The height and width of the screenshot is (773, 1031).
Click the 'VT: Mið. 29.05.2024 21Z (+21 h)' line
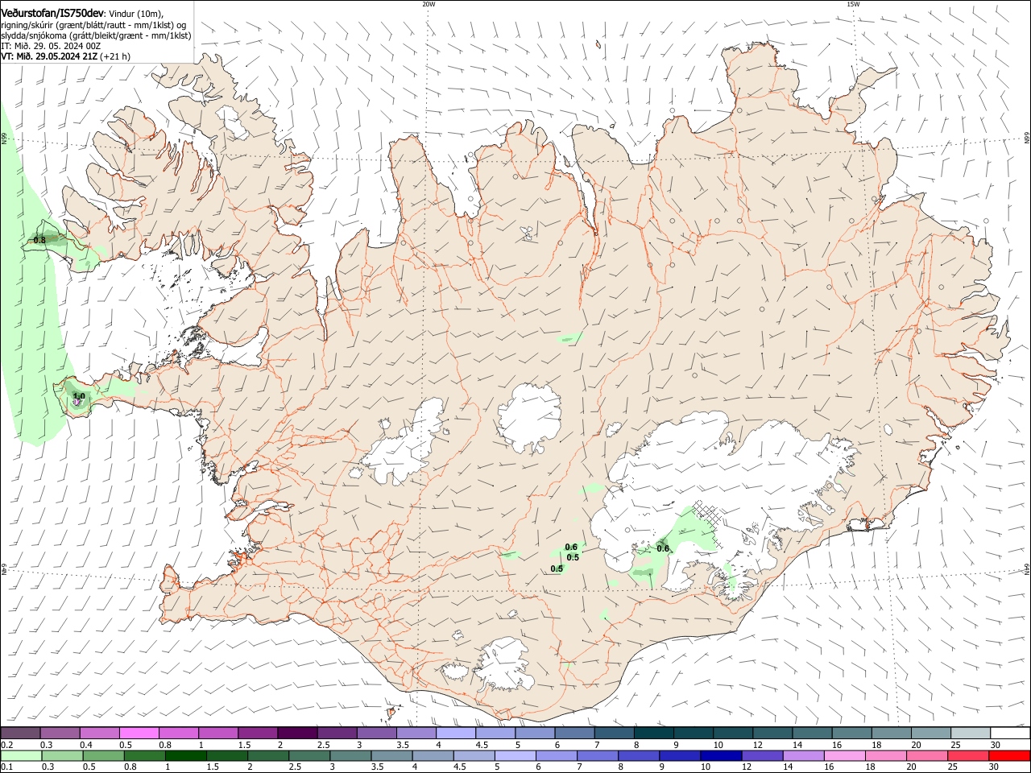pyautogui.click(x=65, y=56)
